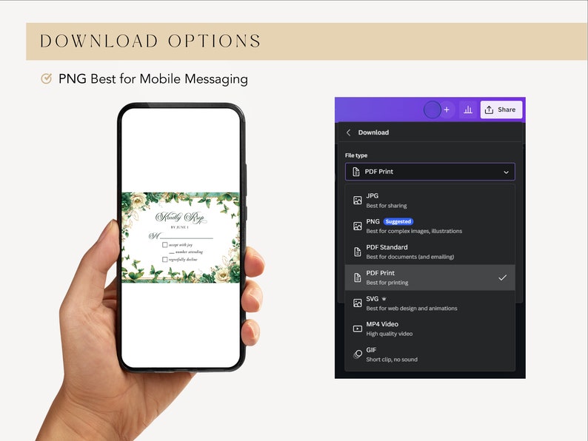588x441 pixels.
Task: Tick the 'regretfully decline' checkbox
Action: [x=164, y=259]
